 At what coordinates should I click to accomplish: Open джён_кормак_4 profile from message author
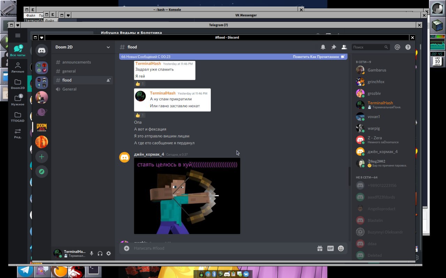[x=149, y=154]
